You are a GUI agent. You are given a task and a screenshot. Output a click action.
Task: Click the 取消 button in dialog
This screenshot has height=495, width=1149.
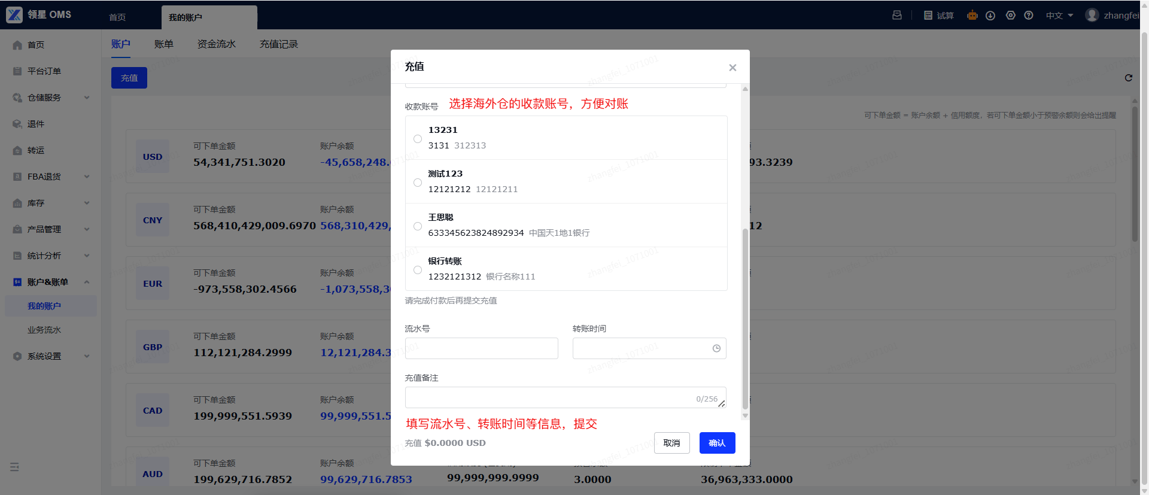672,443
